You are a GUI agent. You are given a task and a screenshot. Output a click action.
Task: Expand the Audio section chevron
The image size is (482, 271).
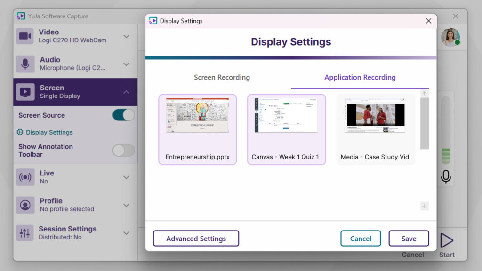tap(126, 64)
